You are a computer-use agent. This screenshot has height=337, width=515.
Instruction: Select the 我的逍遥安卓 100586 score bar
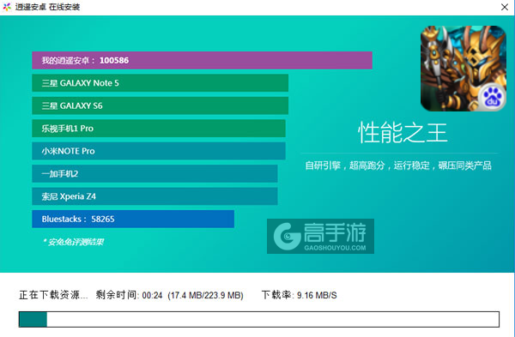pos(202,60)
